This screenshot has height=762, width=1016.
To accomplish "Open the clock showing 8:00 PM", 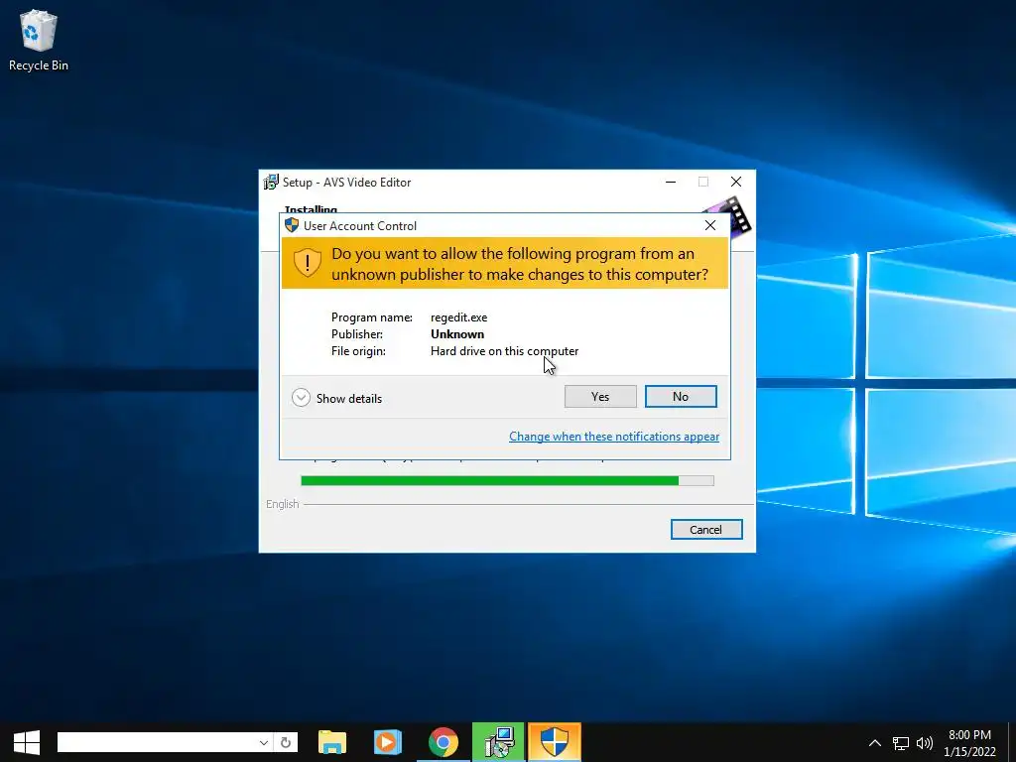I will pos(969,742).
